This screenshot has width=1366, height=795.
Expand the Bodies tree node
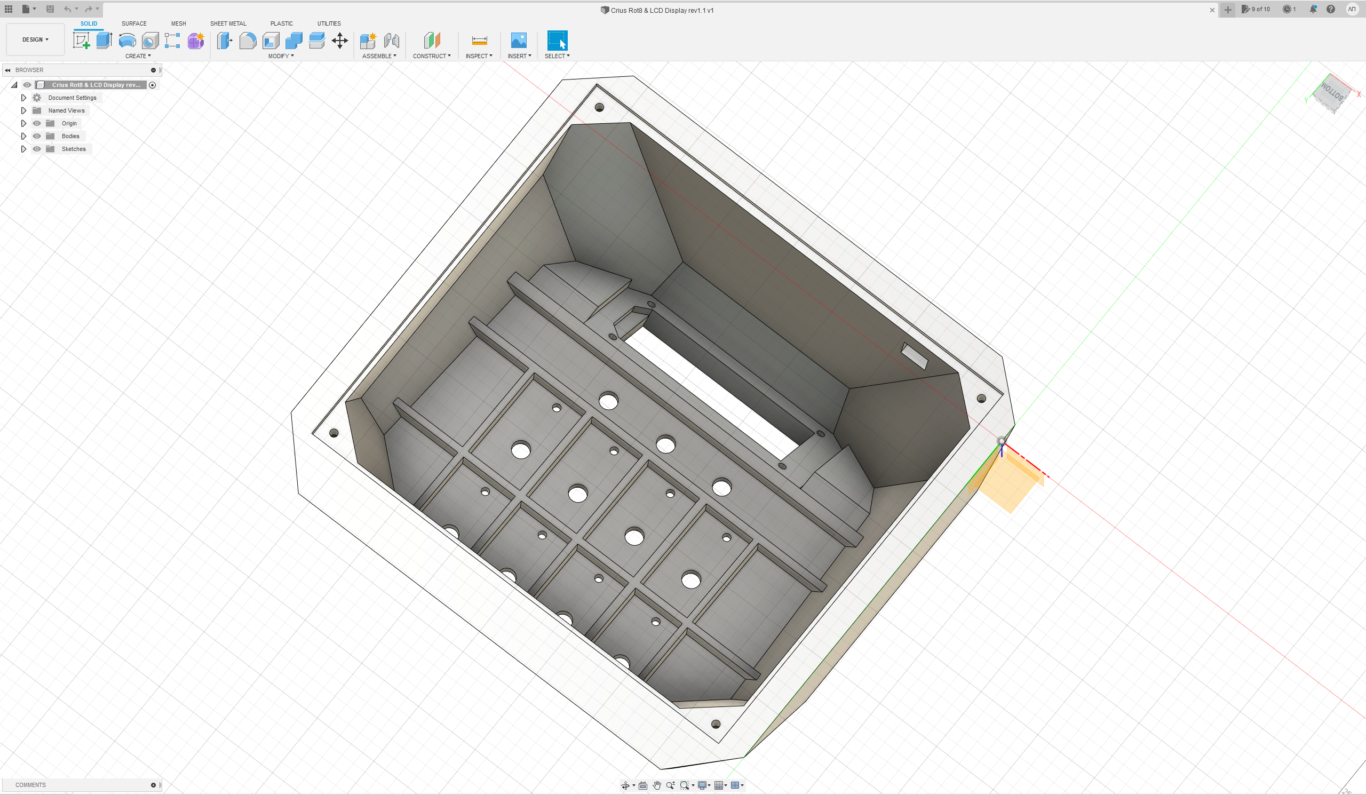coord(23,136)
